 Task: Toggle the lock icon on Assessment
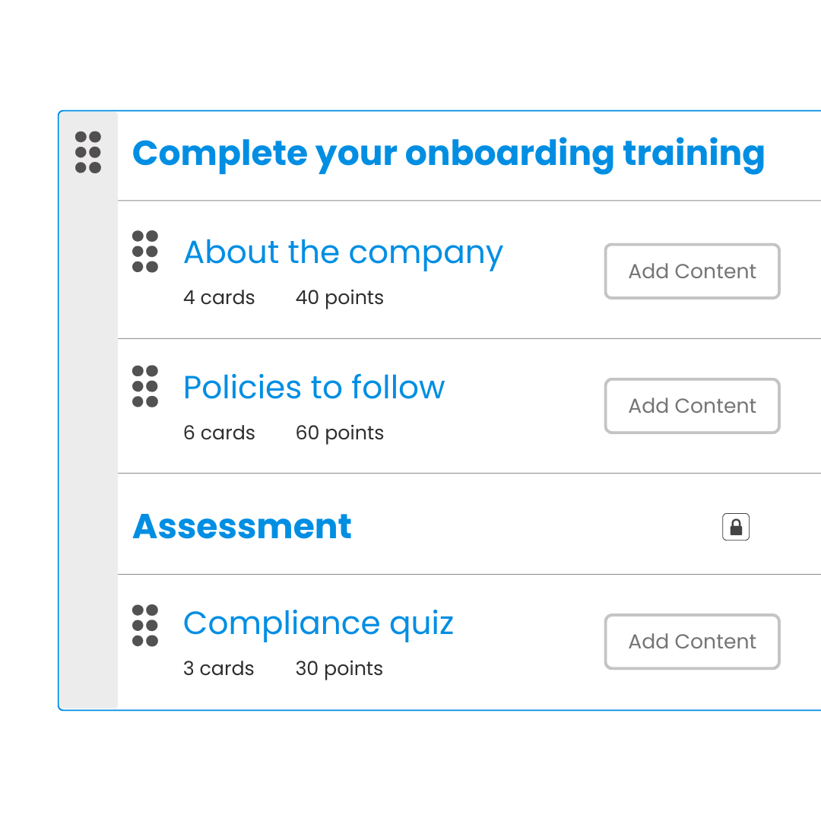click(x=736, y=527)
